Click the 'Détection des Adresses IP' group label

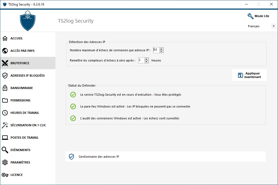pyautogui.click(x=87, y=42)
